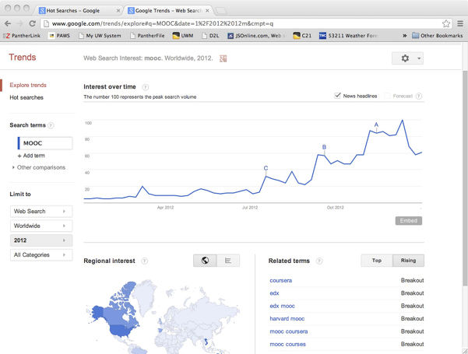Open the settings gear menu

408,58
